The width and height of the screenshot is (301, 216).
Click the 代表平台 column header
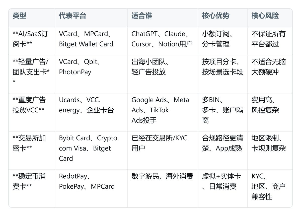pyautogui.click(x=91, y=18)
